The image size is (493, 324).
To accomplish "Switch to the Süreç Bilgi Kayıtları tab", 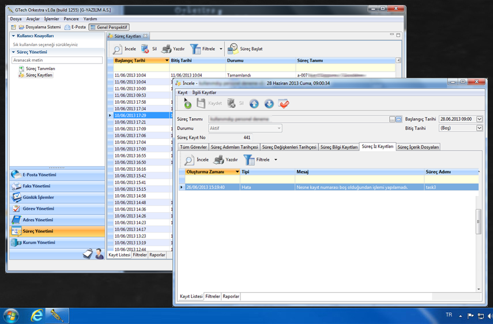I will (339, 147).
